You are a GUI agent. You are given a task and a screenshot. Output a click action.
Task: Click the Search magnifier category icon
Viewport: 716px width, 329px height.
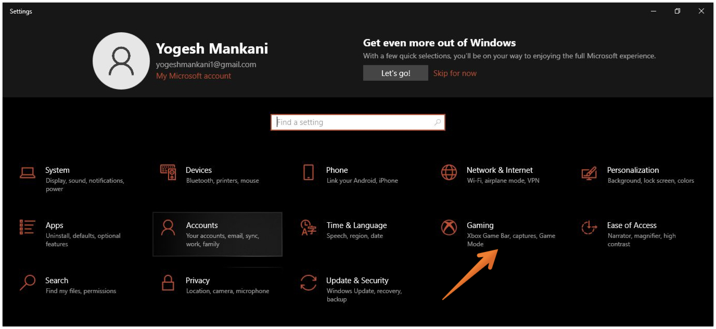[28, 283]
